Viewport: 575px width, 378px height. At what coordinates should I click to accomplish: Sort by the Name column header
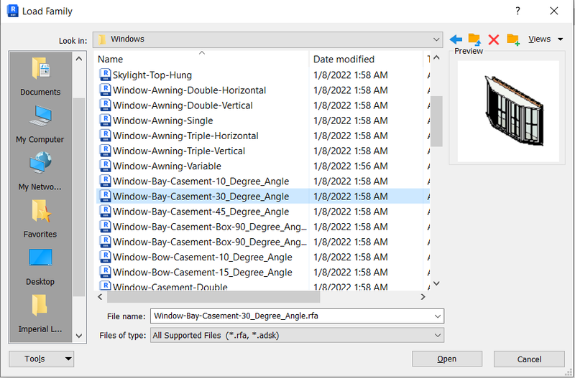pyautogui.click(x=111, y=60)
